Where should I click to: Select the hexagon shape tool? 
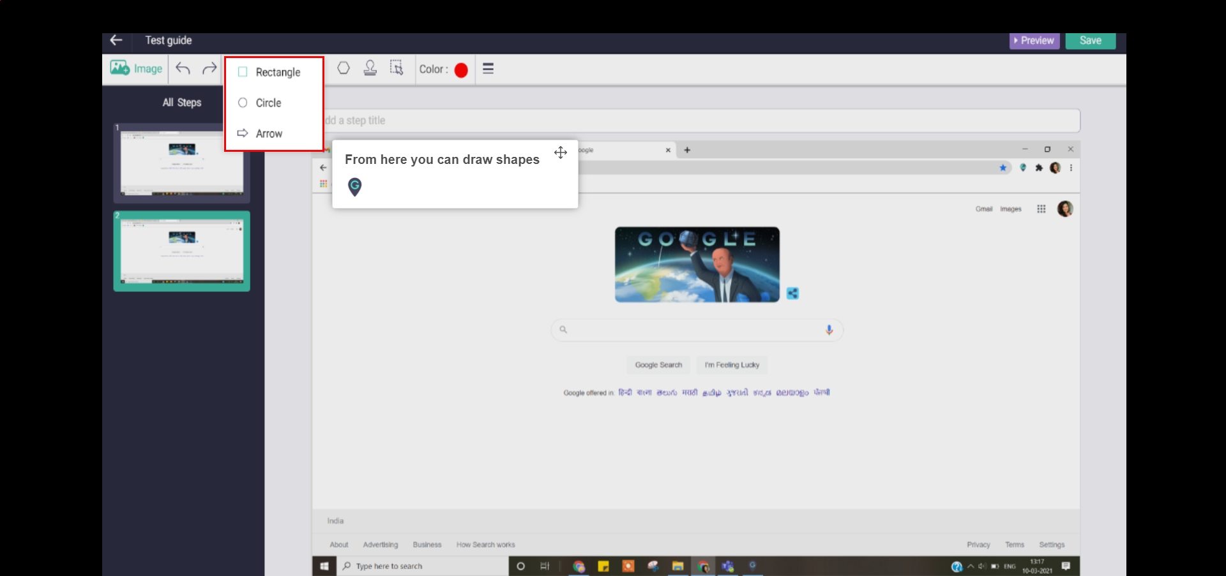[x=344, y=68]
